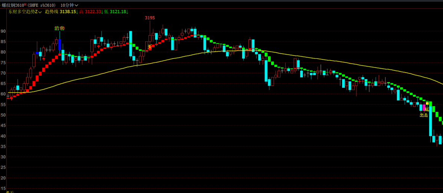Click the red up arrow at chart's left start
The height and width of the screenshot is (193, 443).
pos(11,99)
